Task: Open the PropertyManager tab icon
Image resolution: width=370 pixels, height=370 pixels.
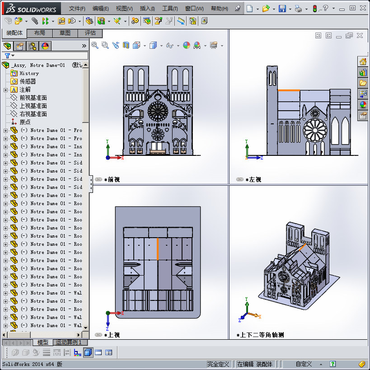Action: [x=20, y=46]
